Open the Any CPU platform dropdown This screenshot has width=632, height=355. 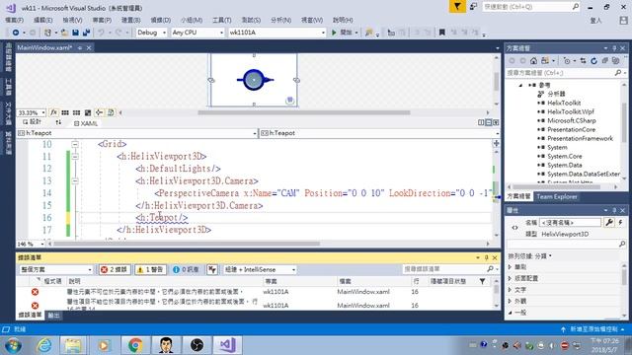[x=197, y=33]
